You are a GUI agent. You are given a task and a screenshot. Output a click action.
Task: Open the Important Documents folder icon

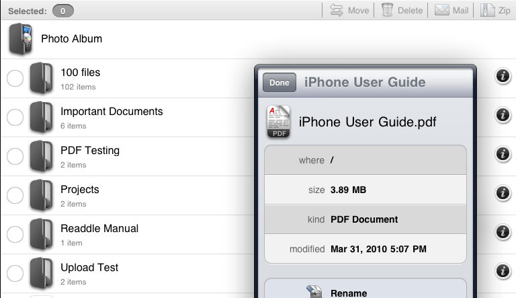point(41,117)
